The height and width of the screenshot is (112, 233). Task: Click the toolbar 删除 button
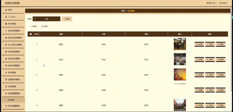pyautogui.click(x=44, y=26)
